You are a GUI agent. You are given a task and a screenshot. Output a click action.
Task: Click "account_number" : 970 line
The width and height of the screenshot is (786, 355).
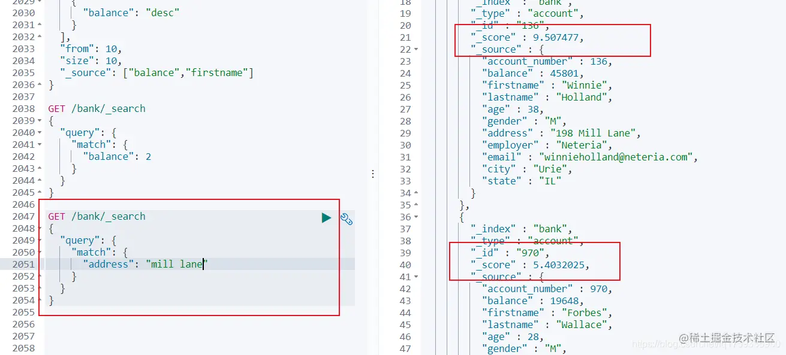547,289
